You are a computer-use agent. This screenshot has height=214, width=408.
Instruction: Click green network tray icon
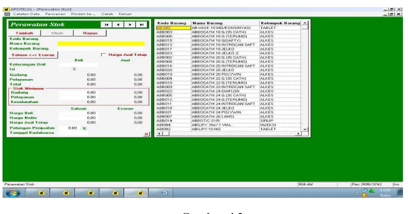(x=372, y=191)
